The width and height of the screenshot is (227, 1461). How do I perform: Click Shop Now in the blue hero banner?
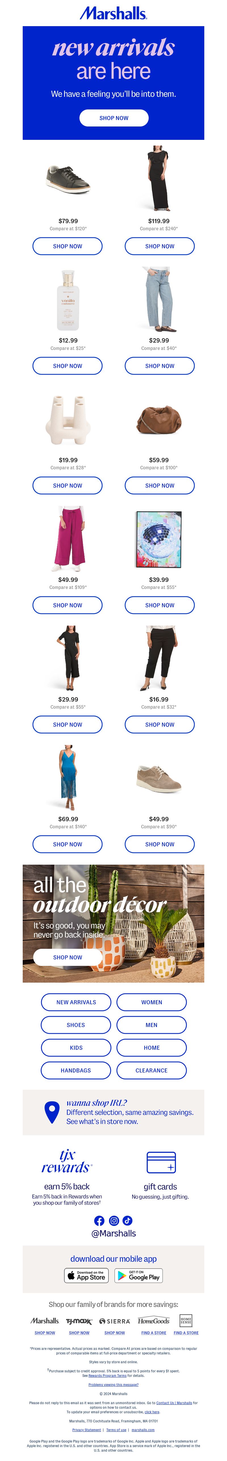114,118
